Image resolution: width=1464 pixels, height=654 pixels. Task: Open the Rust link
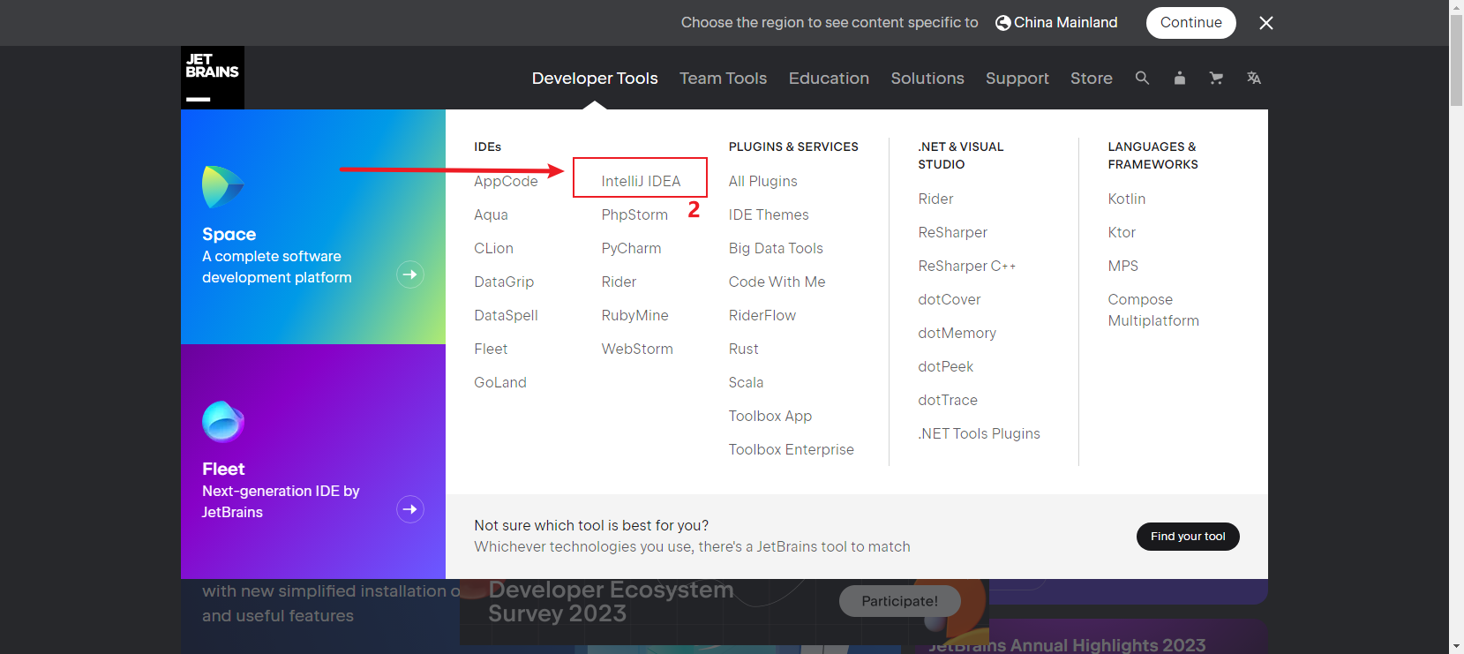pos(744,349)
